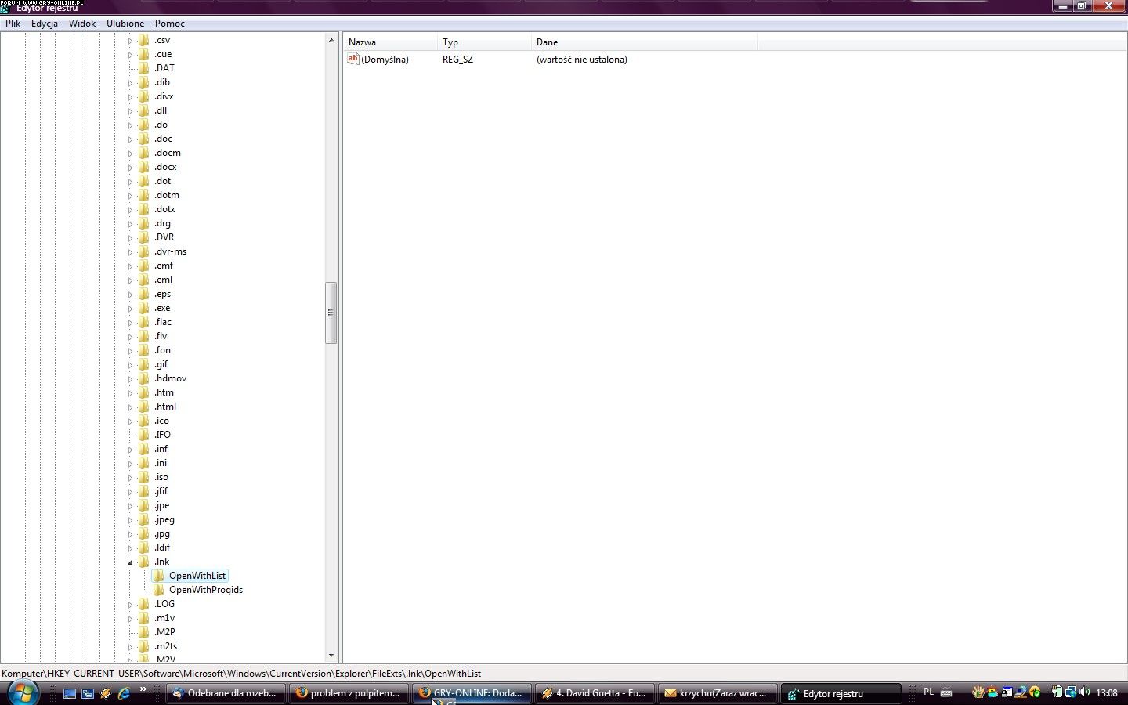Click the Switch Between Windows icon
The width and height of the screenshot is (1128, 705).
[x=88, y=693]
